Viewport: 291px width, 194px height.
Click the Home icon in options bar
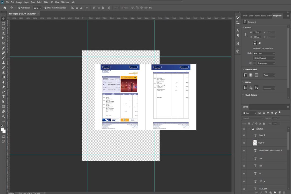pos(5,8)
